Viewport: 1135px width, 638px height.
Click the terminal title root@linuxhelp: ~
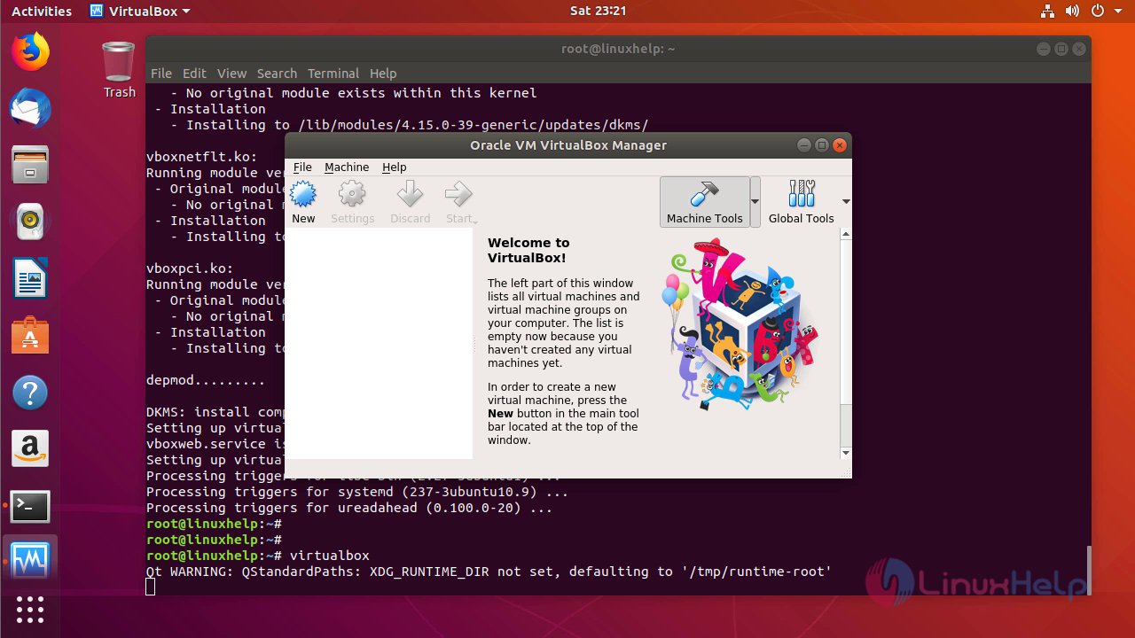pyautogui.click(x=618, y=49)
